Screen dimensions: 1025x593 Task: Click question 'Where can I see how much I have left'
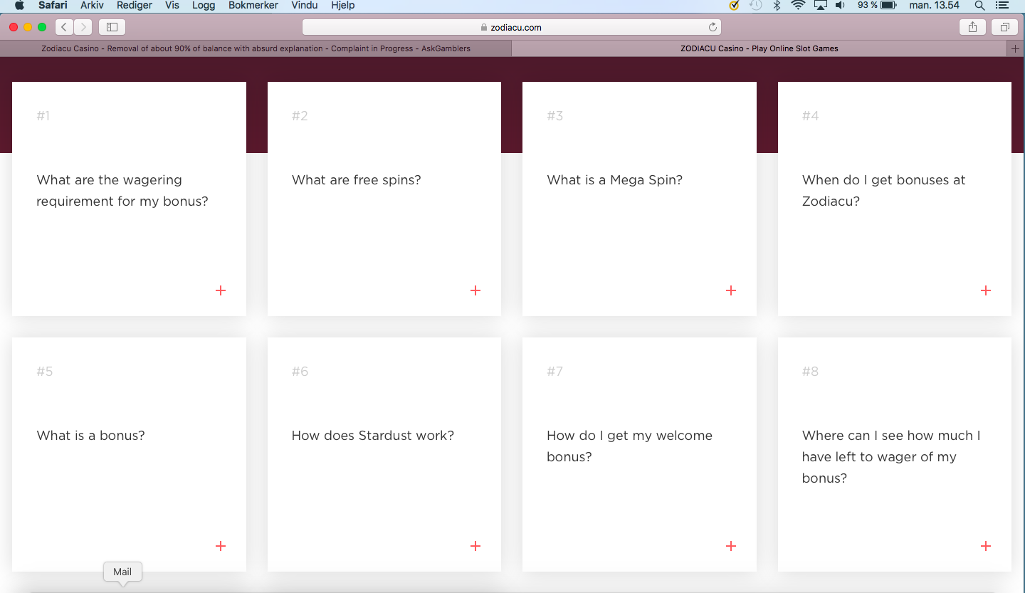pyautogui.click(x=891, y=457)
